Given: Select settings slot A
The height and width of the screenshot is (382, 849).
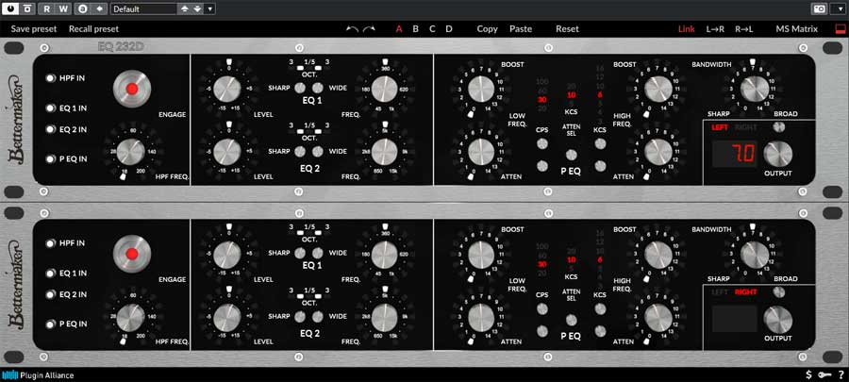Looking at the screenshot, I should point(399,29).
